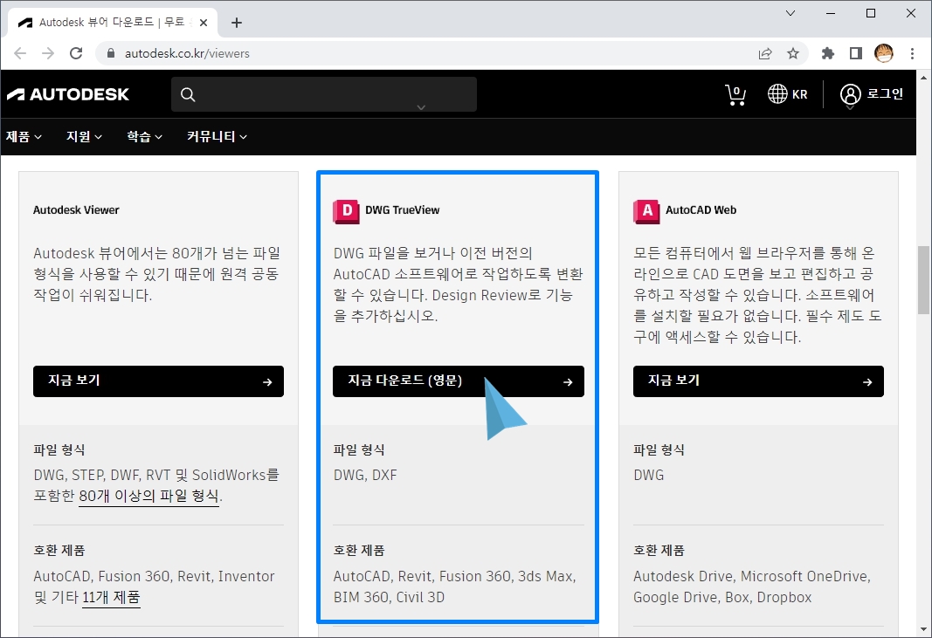
Task: Open a new tab with plus button
Action: [x=237, y=23]
